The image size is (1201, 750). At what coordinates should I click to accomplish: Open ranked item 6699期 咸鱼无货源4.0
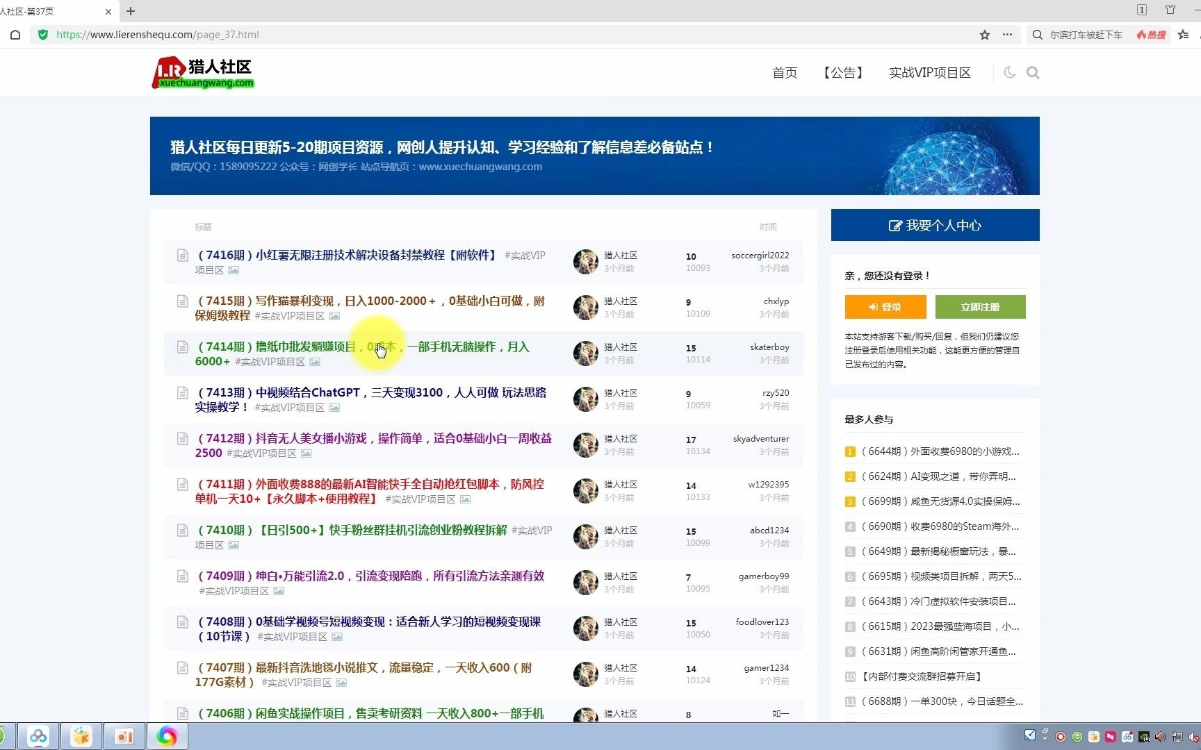click(940, 501)
